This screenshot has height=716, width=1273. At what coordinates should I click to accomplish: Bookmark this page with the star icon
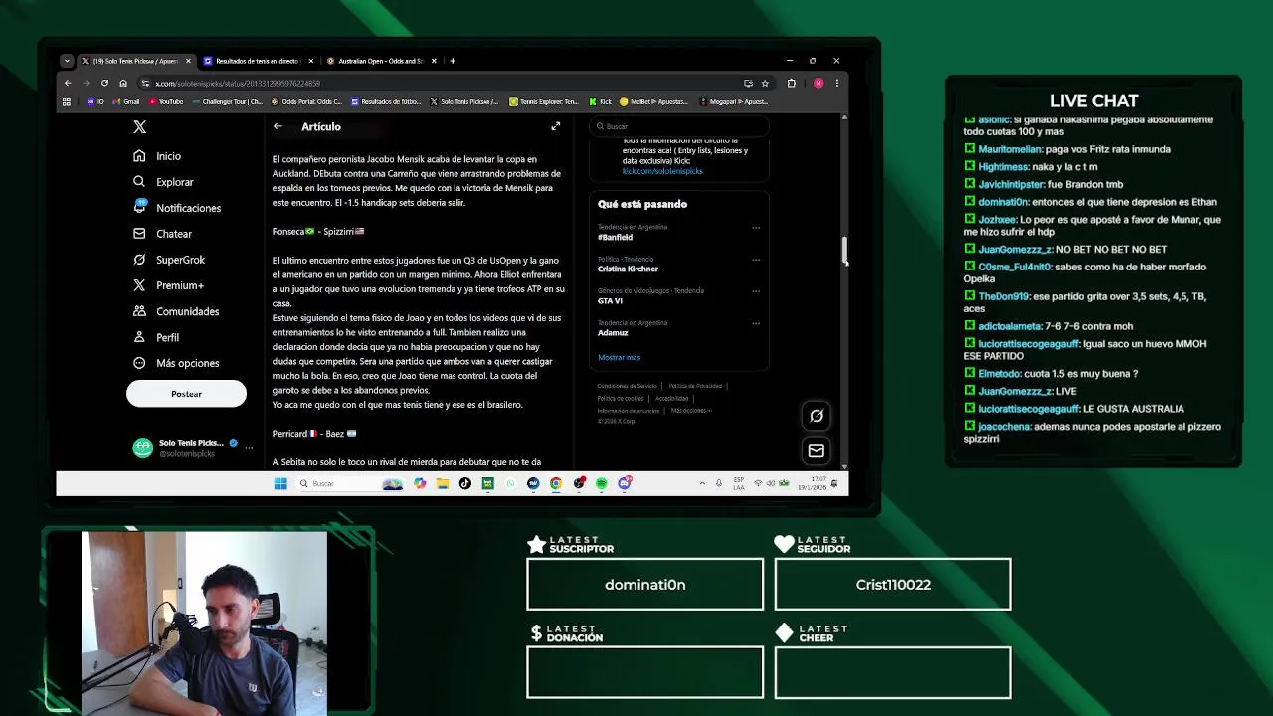click(x=765, y=83)
